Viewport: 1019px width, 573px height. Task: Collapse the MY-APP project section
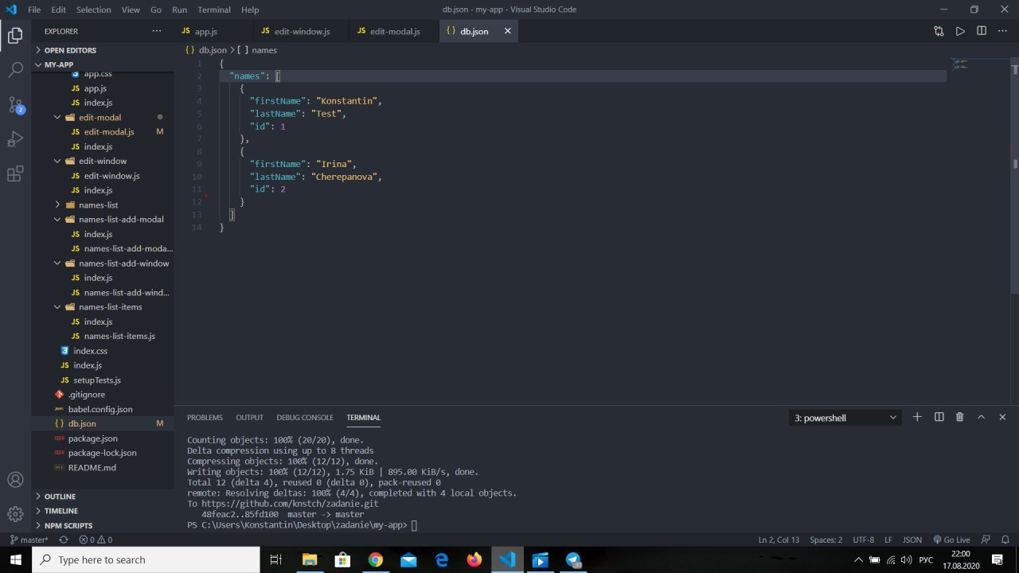pos(102,64)
